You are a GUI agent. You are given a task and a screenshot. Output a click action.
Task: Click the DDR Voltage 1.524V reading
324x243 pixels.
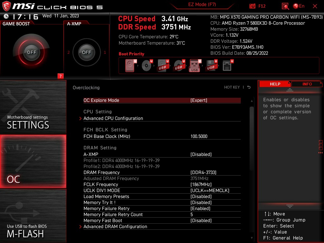pos(231,41)
